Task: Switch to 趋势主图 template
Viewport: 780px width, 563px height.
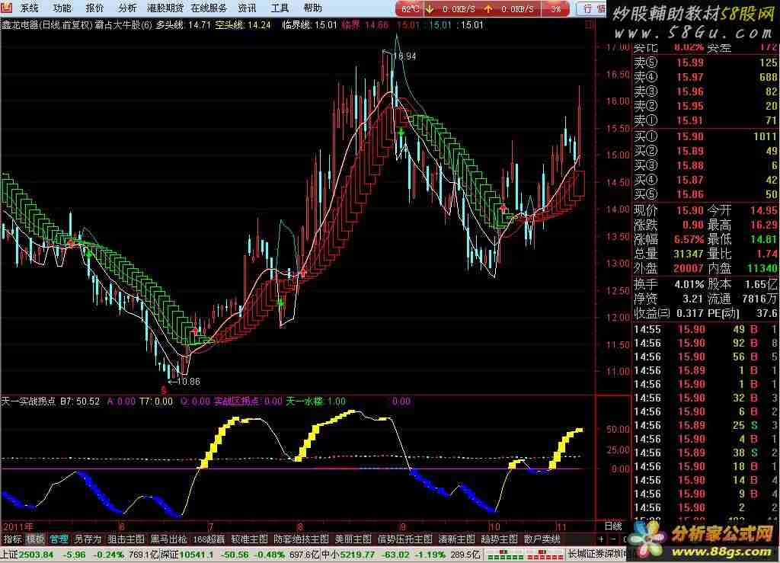Action: [x=499, y=539]
